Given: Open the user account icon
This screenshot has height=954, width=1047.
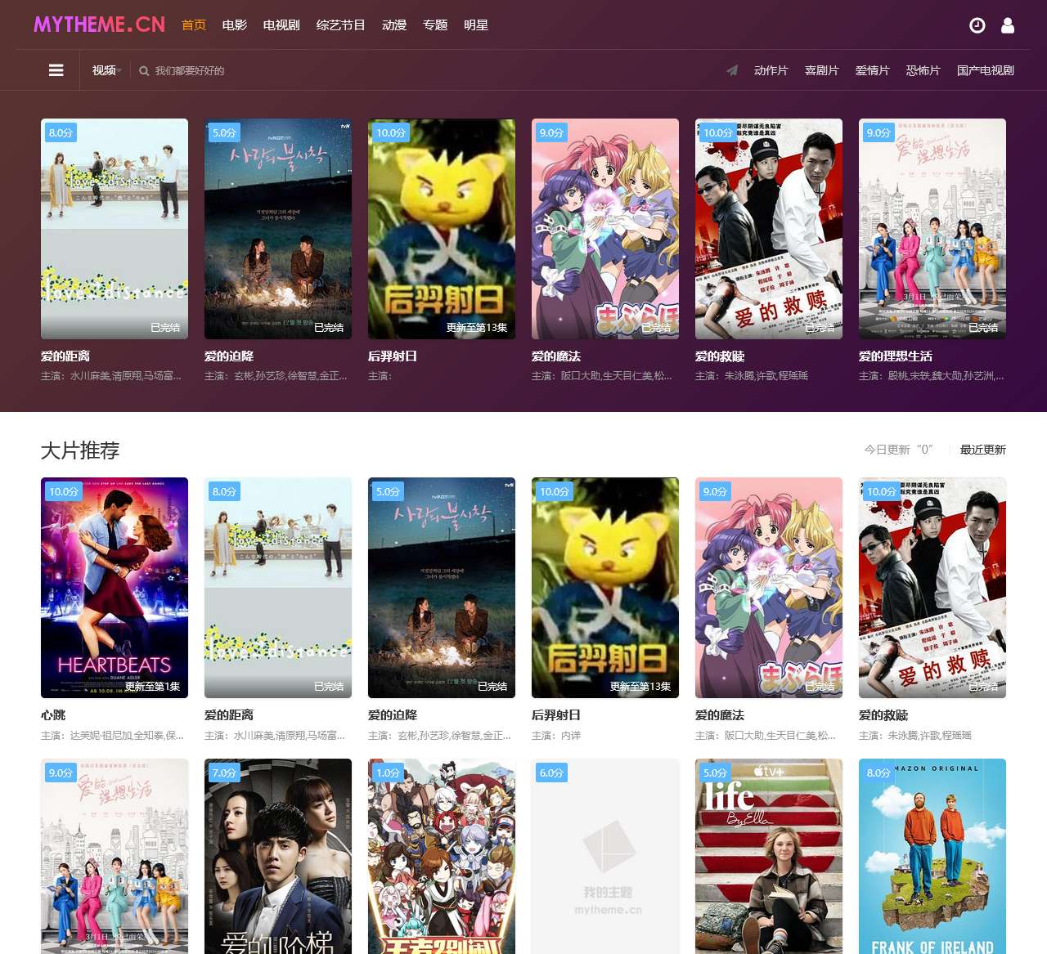Looking at the screenshot, I should tap(1008, 25).
